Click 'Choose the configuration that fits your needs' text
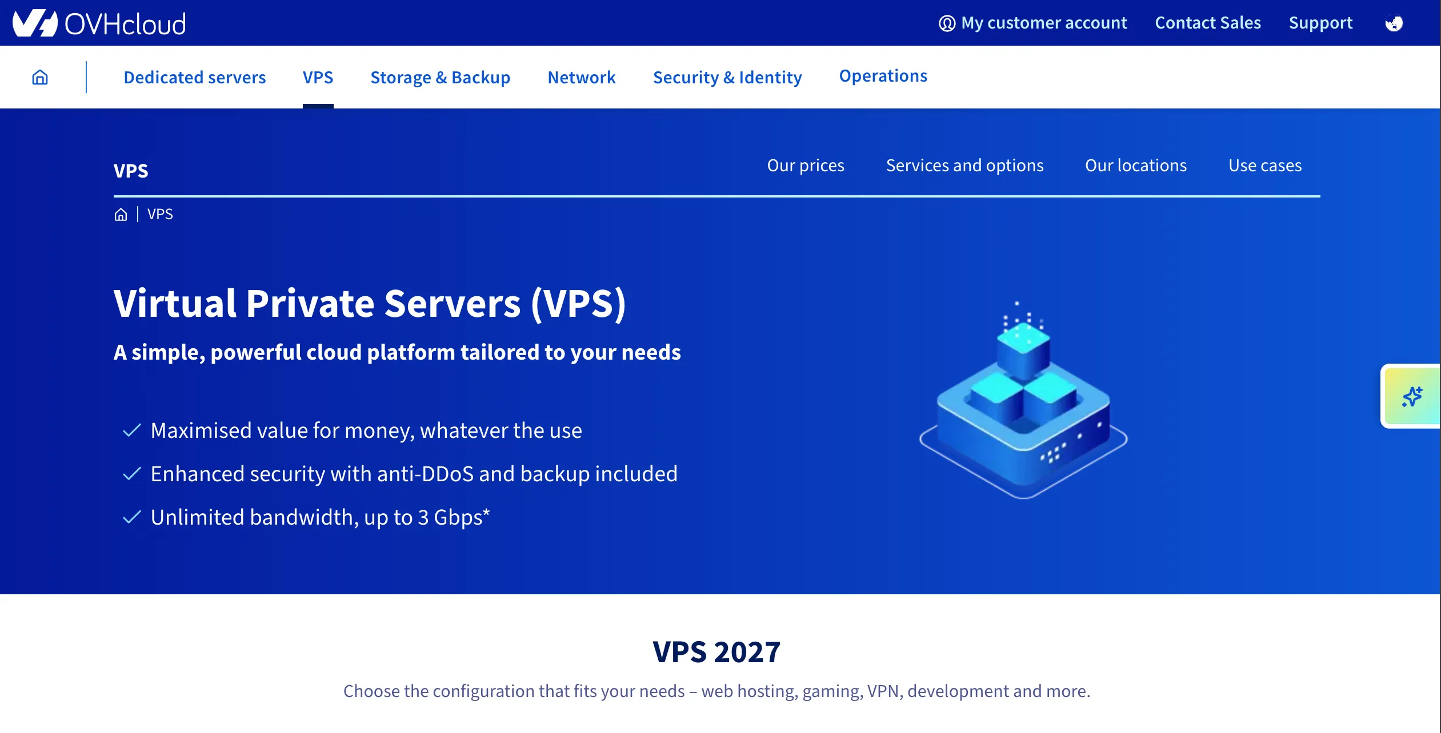 (x=717, y=691)
